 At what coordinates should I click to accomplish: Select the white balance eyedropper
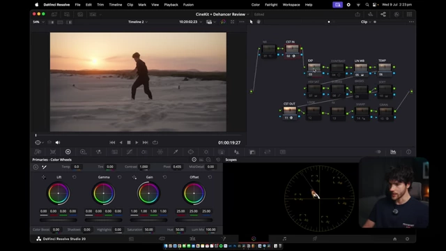tap(44, 167)
